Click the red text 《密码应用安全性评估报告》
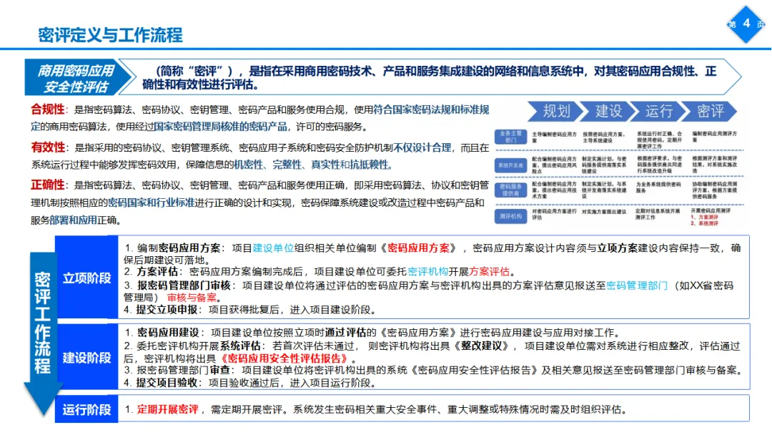 (284, 358)
